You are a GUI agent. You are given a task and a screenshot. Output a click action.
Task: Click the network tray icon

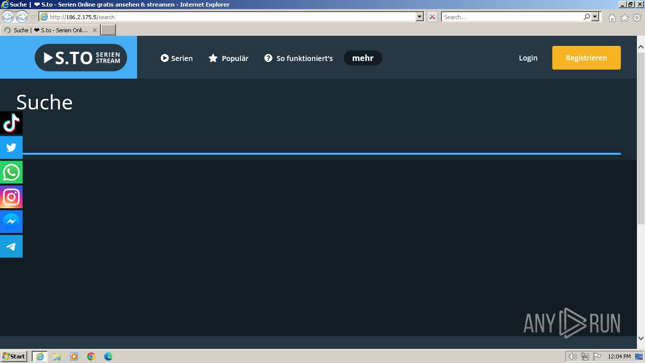coord(585,356)
